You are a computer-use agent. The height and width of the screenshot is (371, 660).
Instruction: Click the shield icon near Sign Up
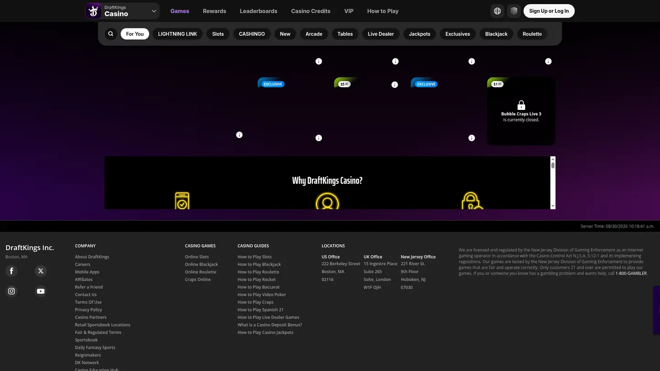514,11
